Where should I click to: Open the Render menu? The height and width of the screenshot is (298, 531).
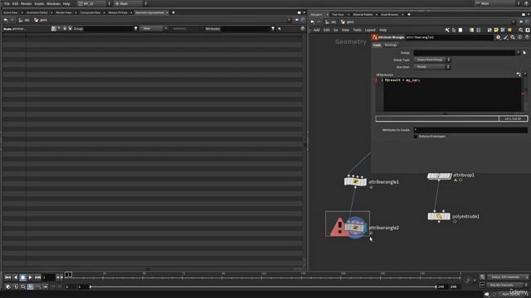click(x=26, y=3)
